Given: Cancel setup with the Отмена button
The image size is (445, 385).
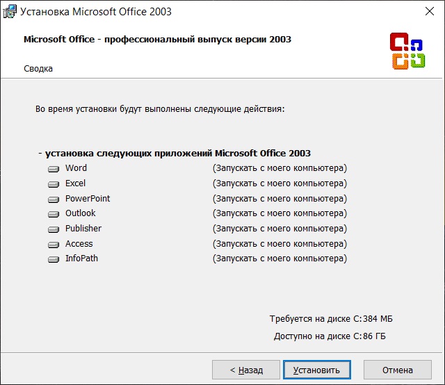Looking at the screenshot, I should [397, 370].
